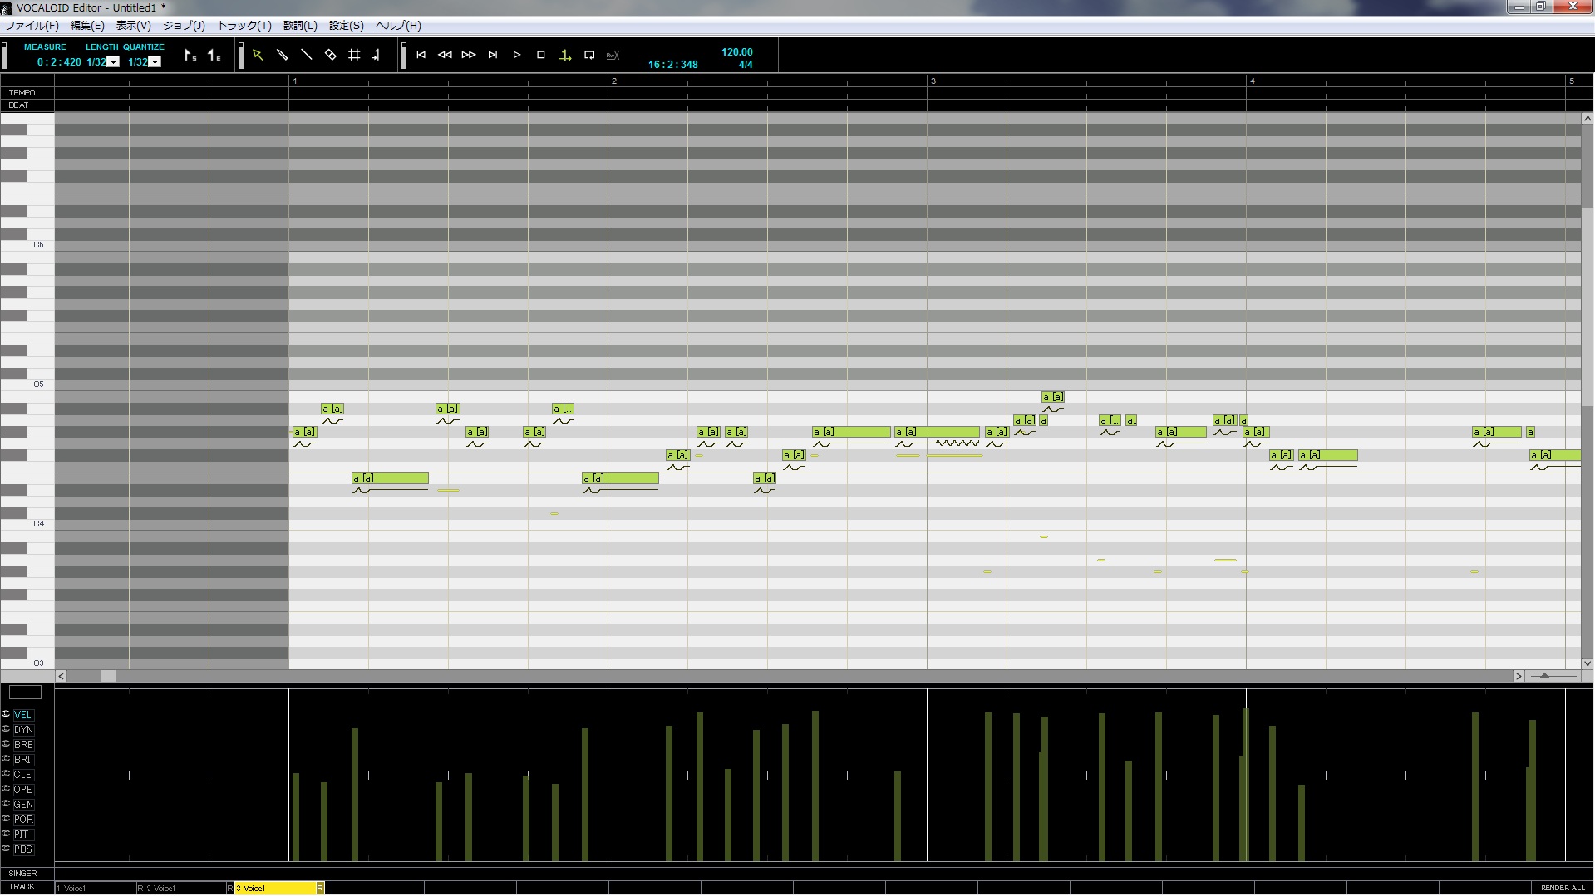This screenshot has height=896, width=1595.
Task: Select the pencil tool
Action: point(282,55)
